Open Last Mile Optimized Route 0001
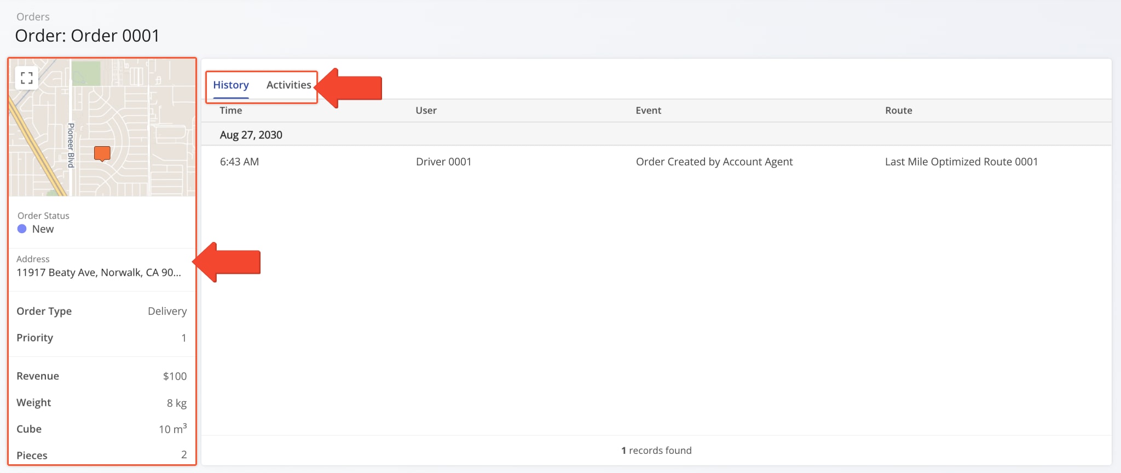This screenshot has width=1121, height=473. tap(961, 162)
